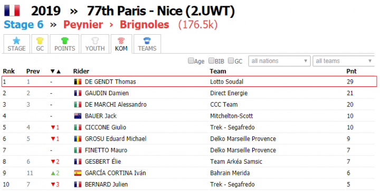Open rider DE GENDT Thomas link
Image resolution: width=380 pixels, height=191 pixels.
(110, 82)
